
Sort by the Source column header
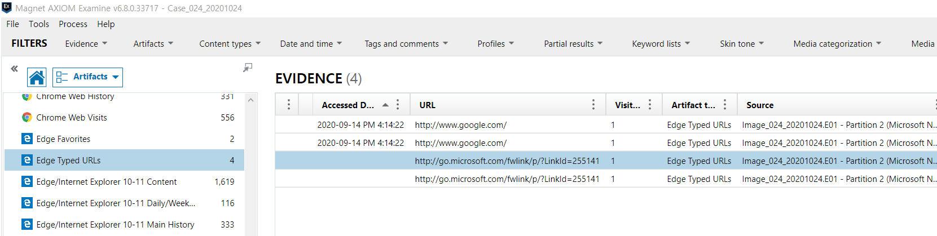[760, 105]
